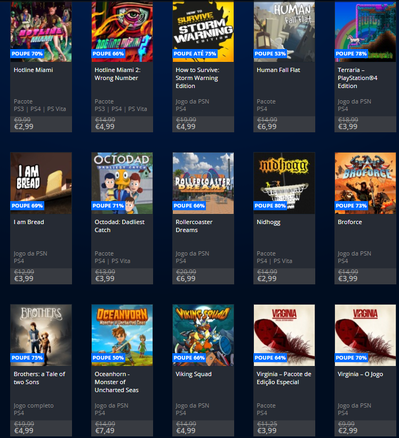The image size is (399, 438).
Task: Open the Terraria cover thumbnail
Action: 365,31
